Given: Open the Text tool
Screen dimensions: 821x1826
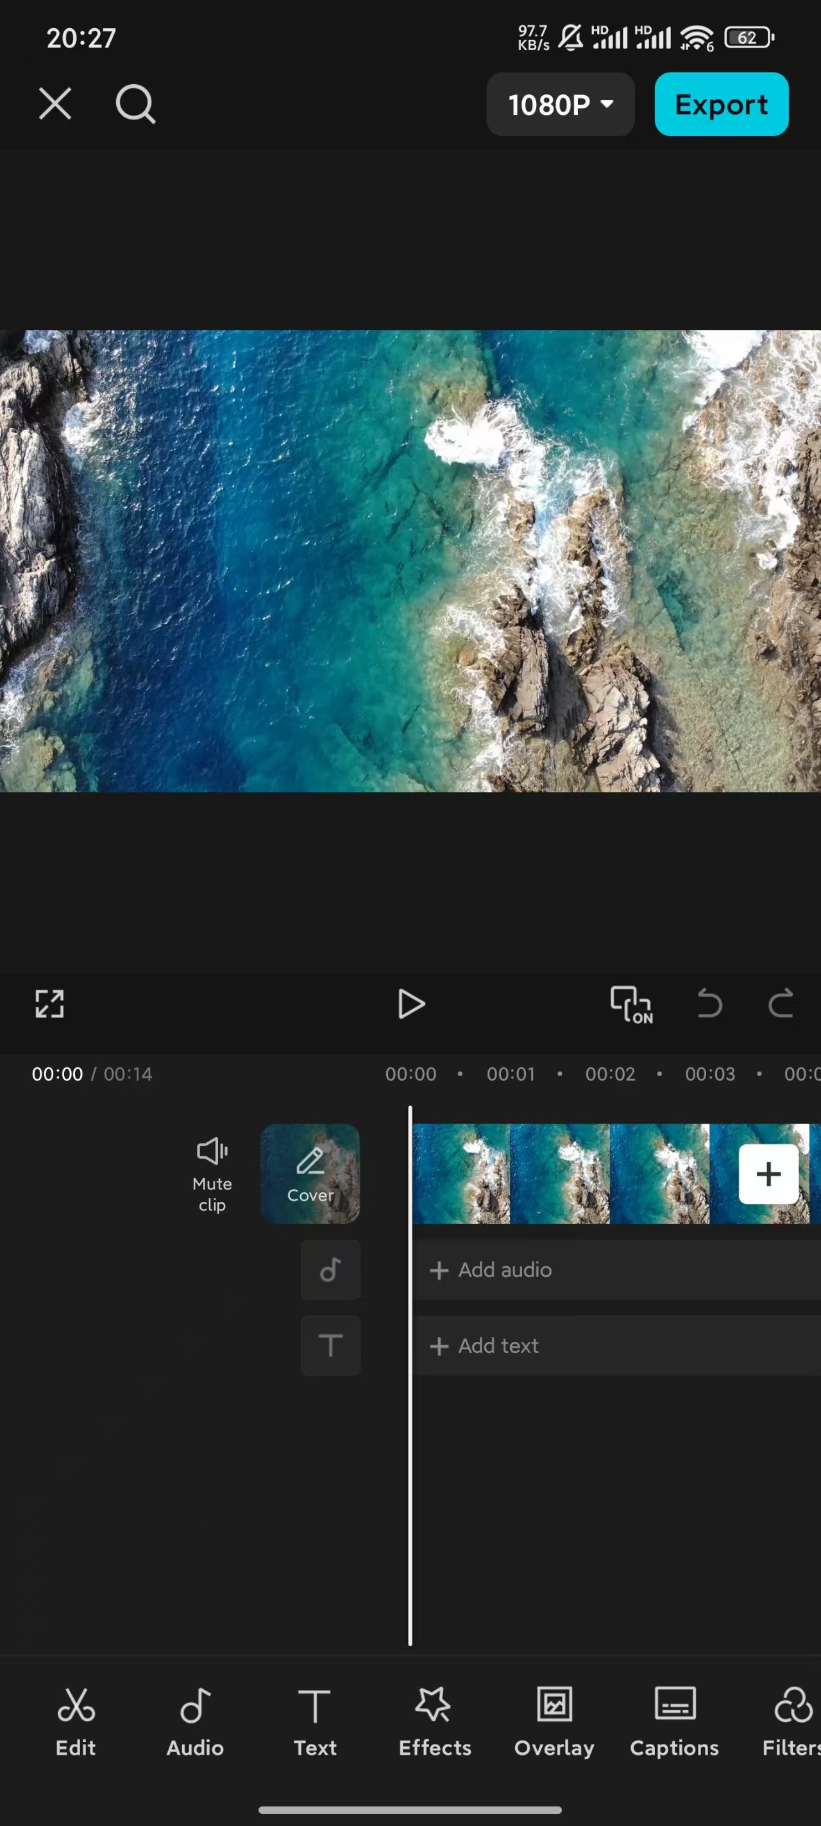Looking at the screenshot, I should (315, 1721).
